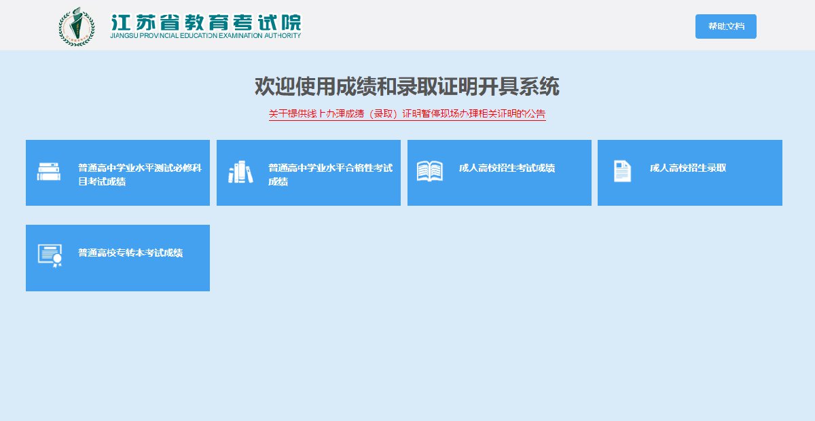
Task: Click bottom edge of 必修科目考试成绩 tile
Action: point(117,201)
